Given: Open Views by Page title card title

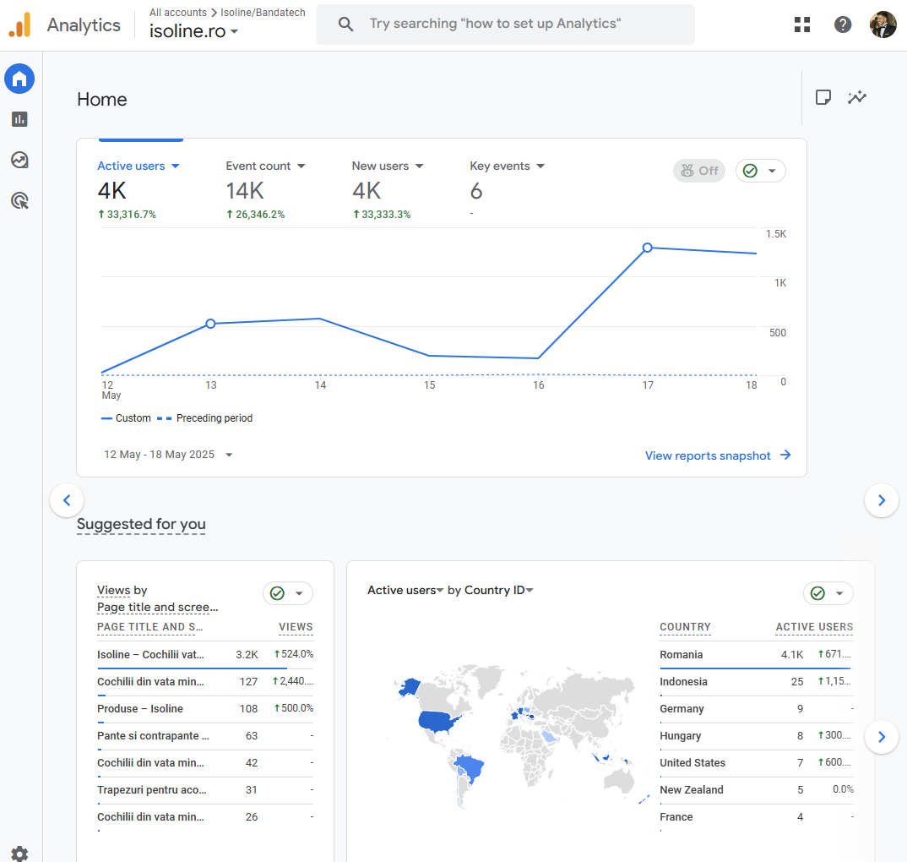Looking at the screenshot, I should 157,598.
